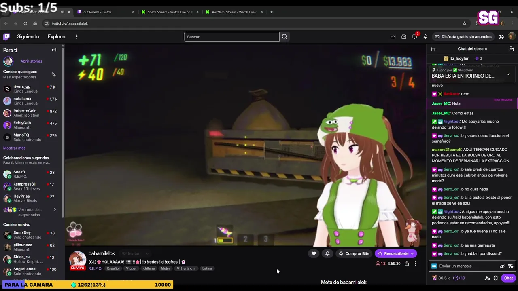Toggle notifications bell for babamilalok

coord(327,253)
